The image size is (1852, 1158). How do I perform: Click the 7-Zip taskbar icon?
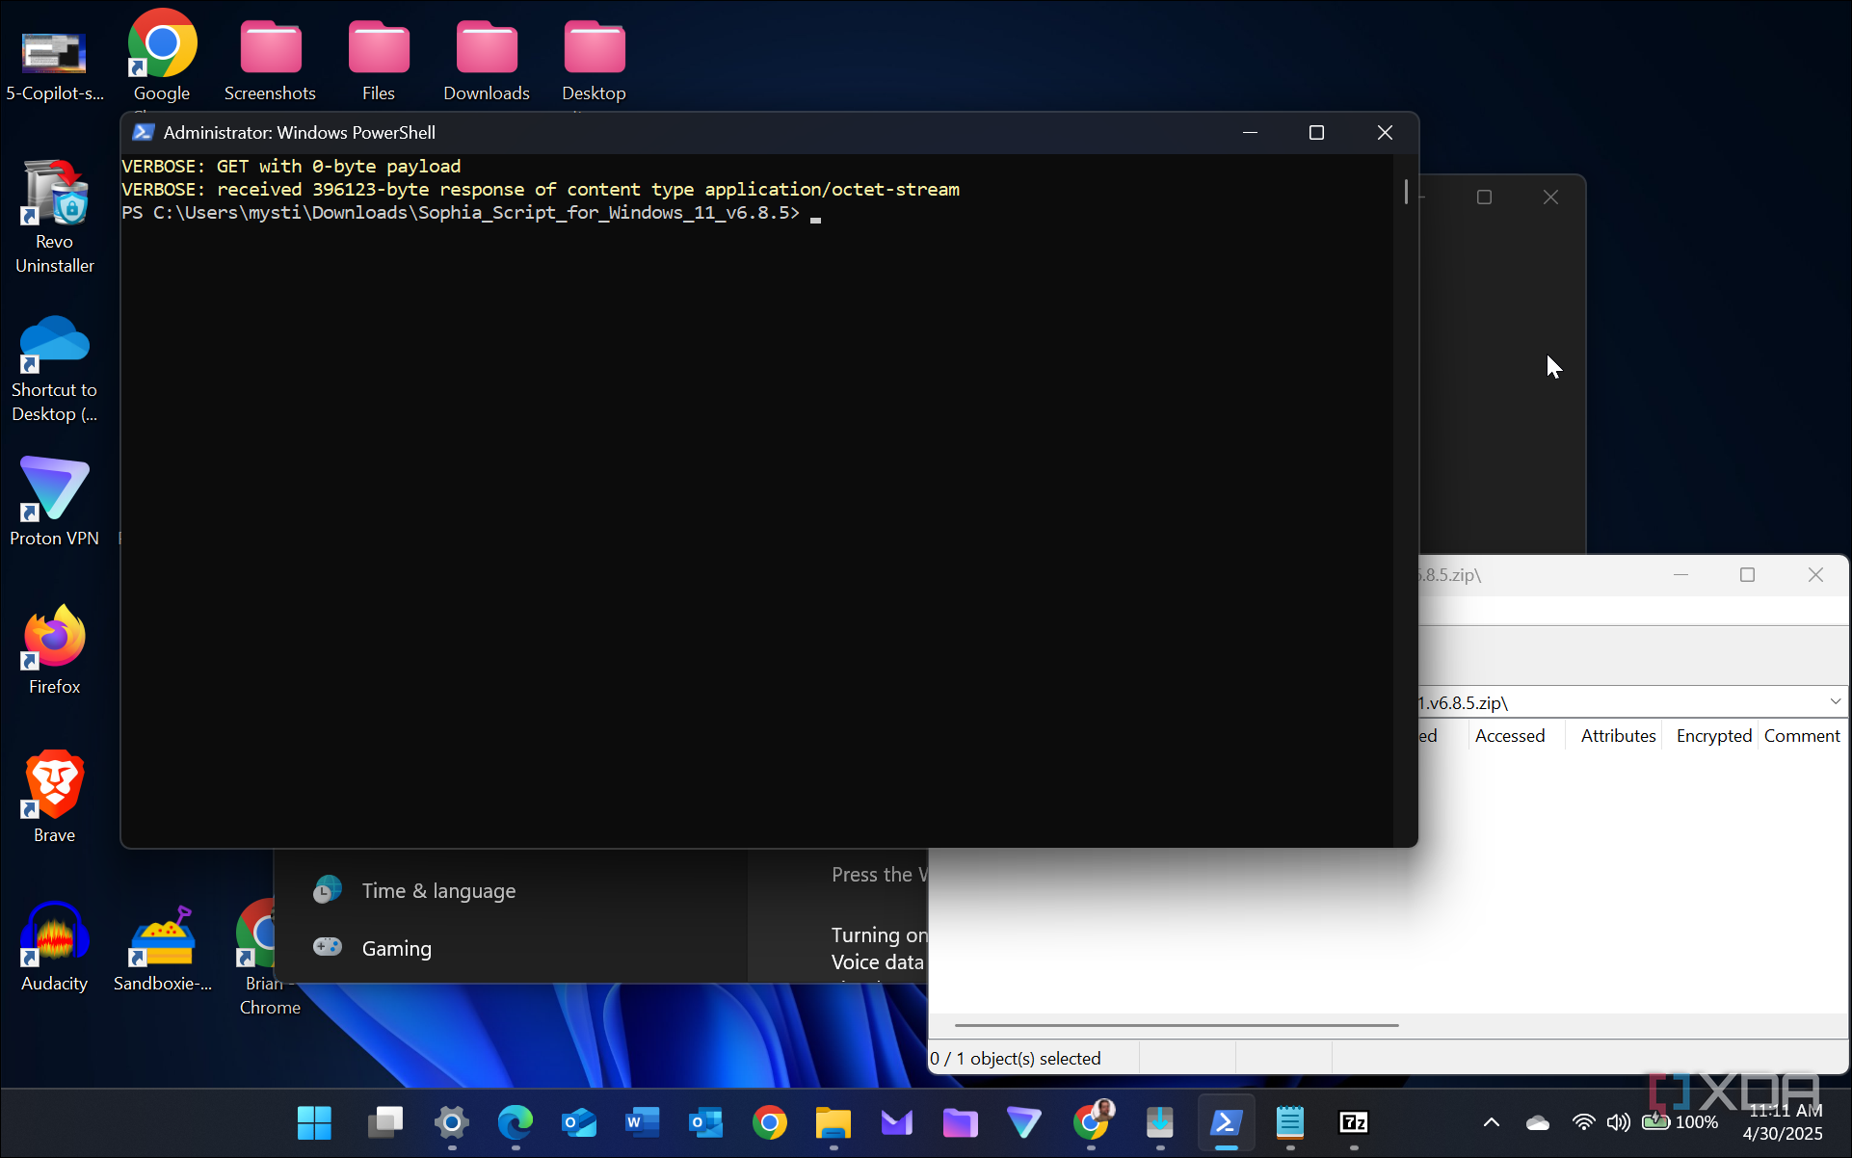[x=1354, y=1122]
